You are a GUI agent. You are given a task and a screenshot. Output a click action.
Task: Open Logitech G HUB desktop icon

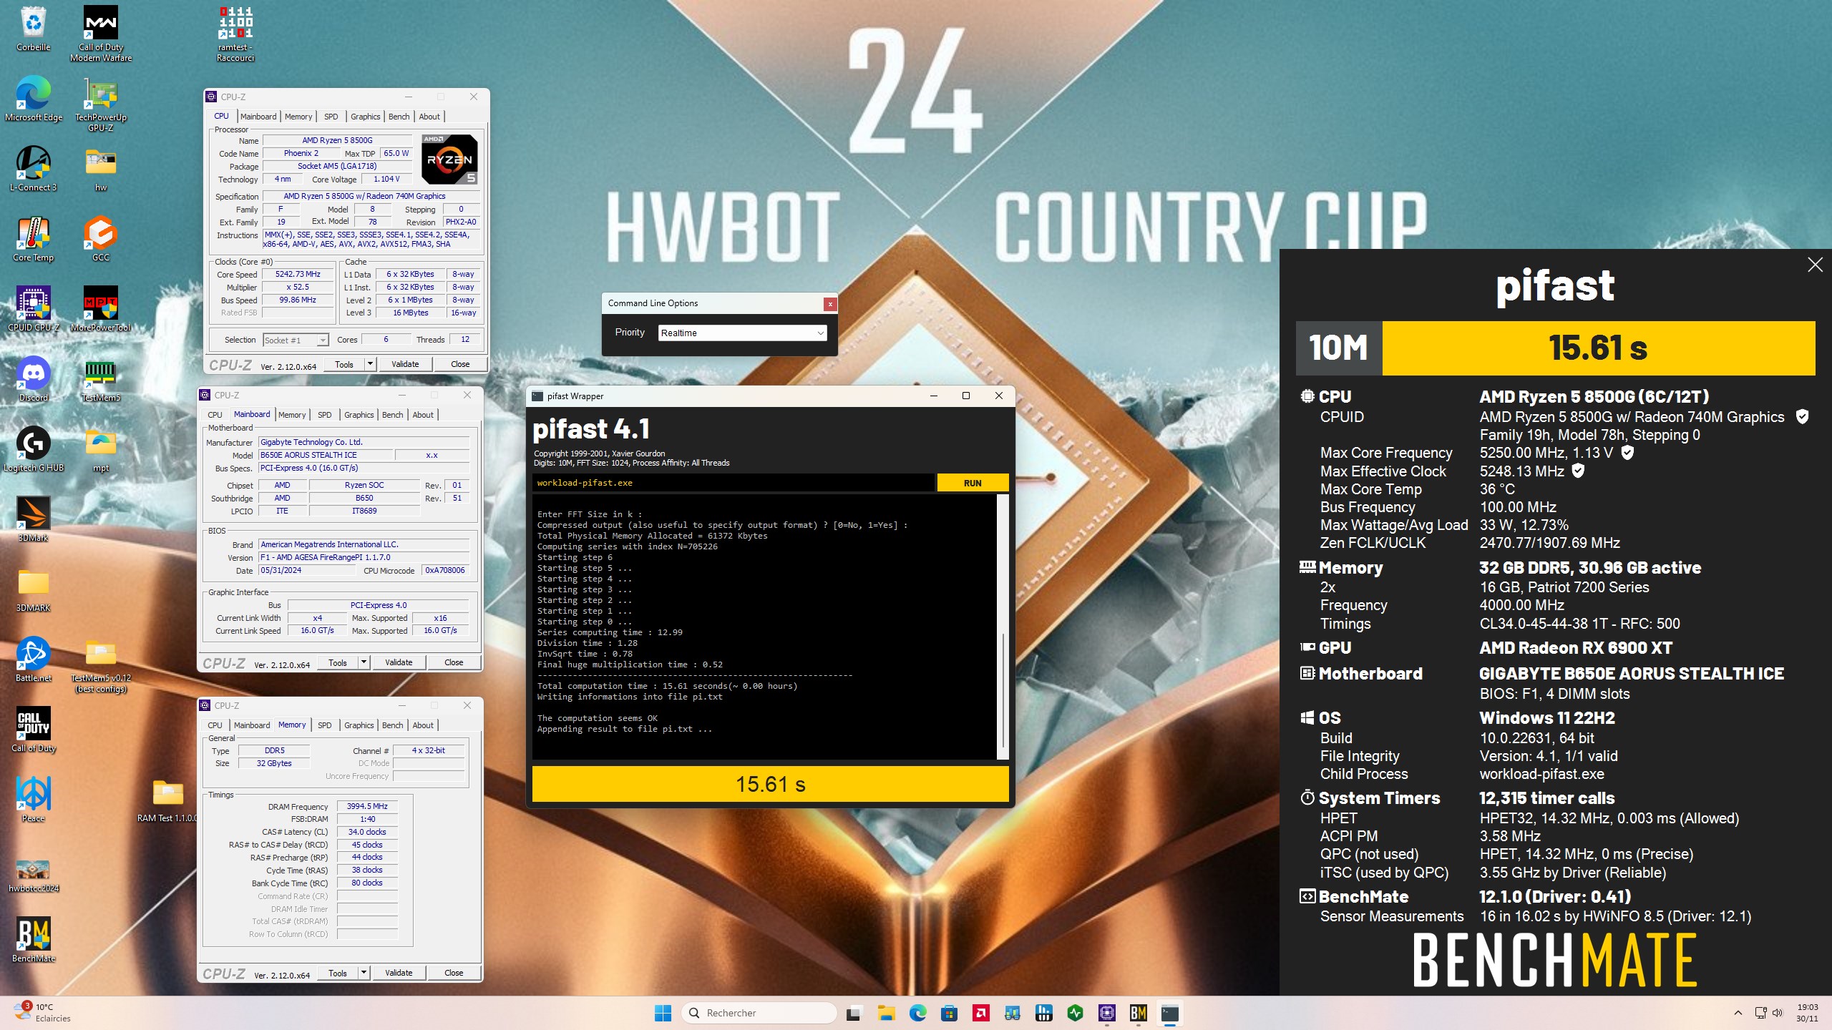coord(33,449)
